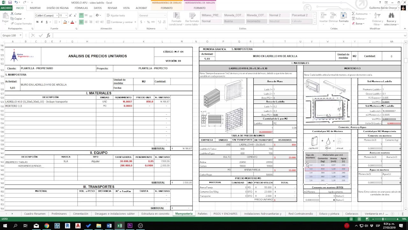Open Buscar y seleccionar binoculars
The height and width of the screenshot is (230, 408).
coord(391,19)
